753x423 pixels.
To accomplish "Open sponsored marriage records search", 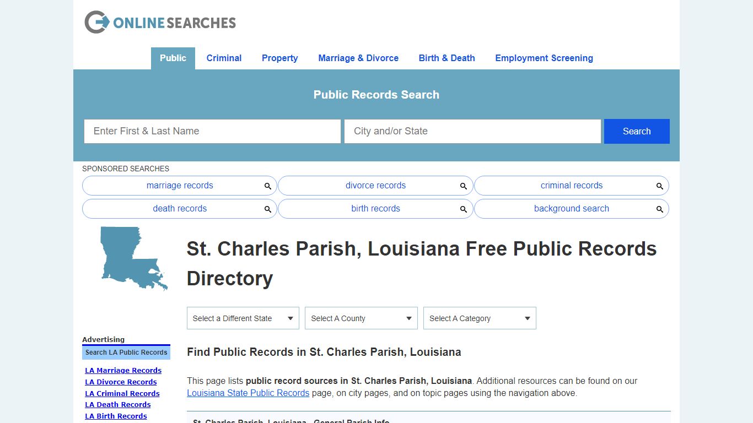I will [180, 186].
